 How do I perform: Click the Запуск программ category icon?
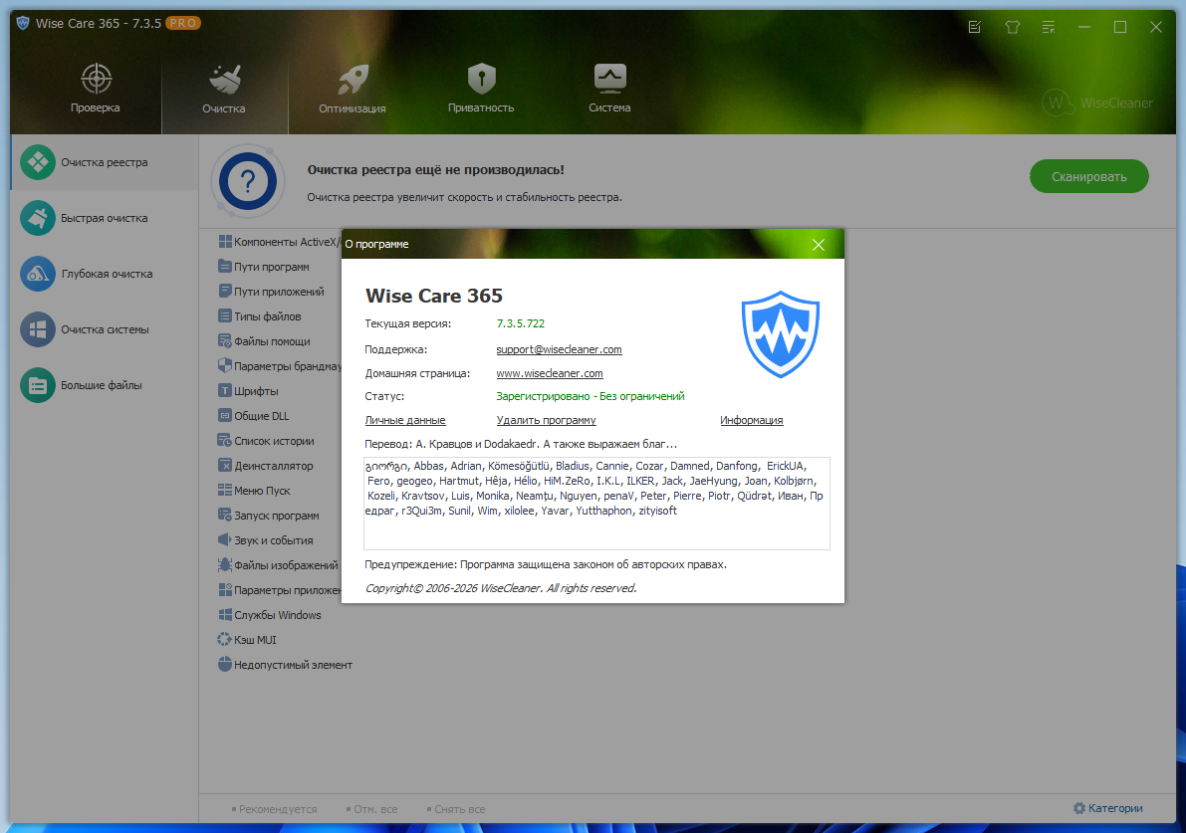pyautogui.click(x=225, y=516)
